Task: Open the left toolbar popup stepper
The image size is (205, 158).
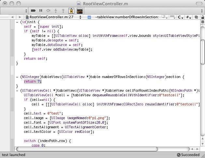Action: [x=26, y=11]
